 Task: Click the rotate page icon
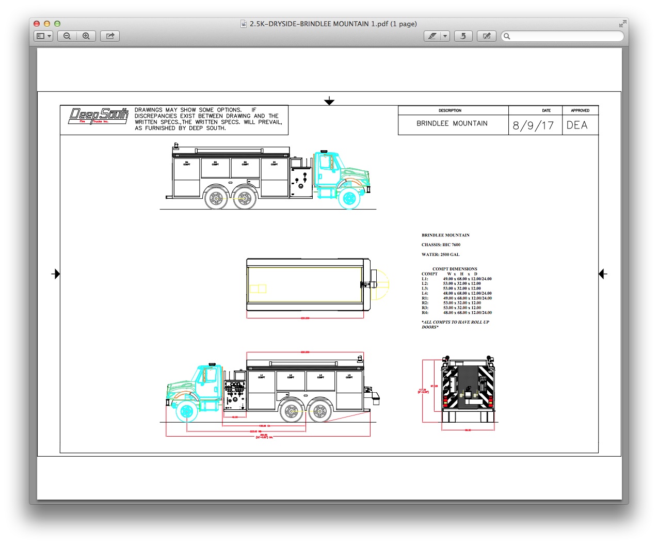pos(463,36)
